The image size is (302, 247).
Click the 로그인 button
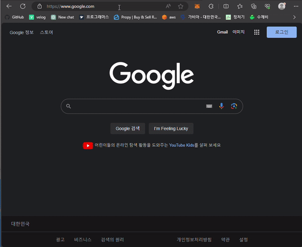tap(281, 32)
